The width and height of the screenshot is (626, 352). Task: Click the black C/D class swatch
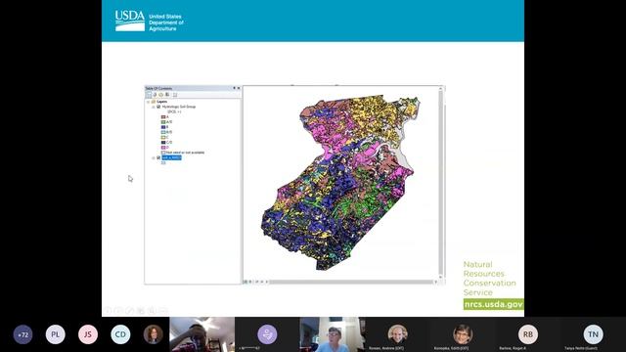(x=163, y=142)
